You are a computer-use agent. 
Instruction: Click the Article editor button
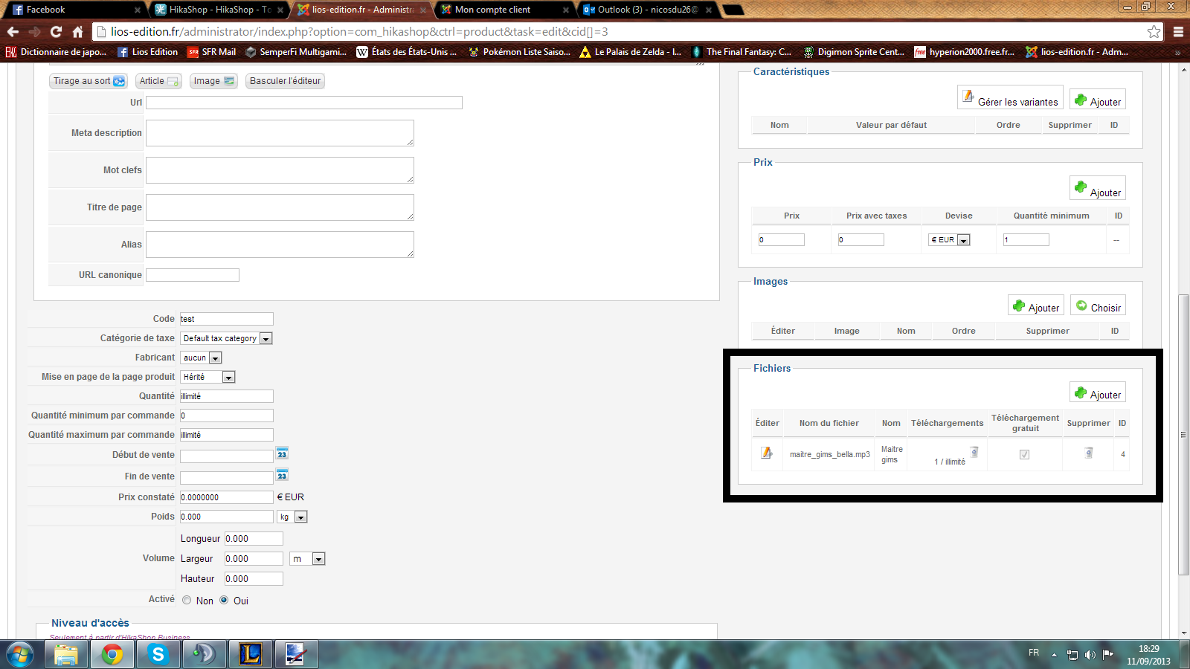[159, 81]
